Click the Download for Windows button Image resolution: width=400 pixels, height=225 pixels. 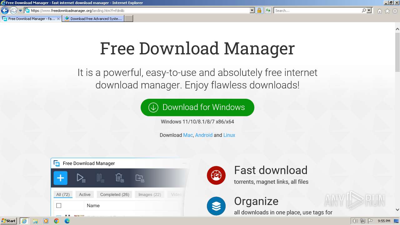point(197,107)
